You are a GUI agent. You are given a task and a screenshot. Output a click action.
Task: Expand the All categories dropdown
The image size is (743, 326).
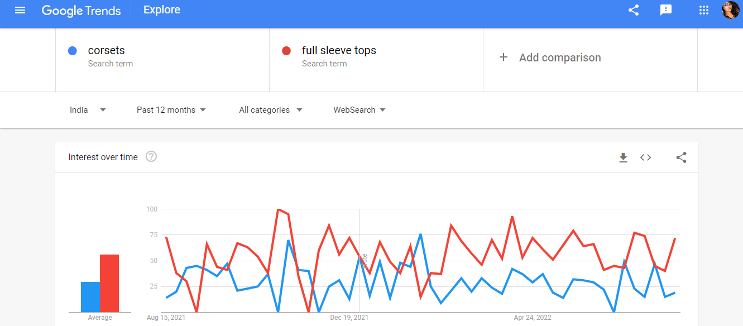(x=271, y=110)
